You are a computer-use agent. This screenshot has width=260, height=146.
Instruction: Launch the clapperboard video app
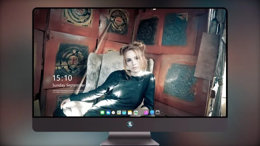124,112
